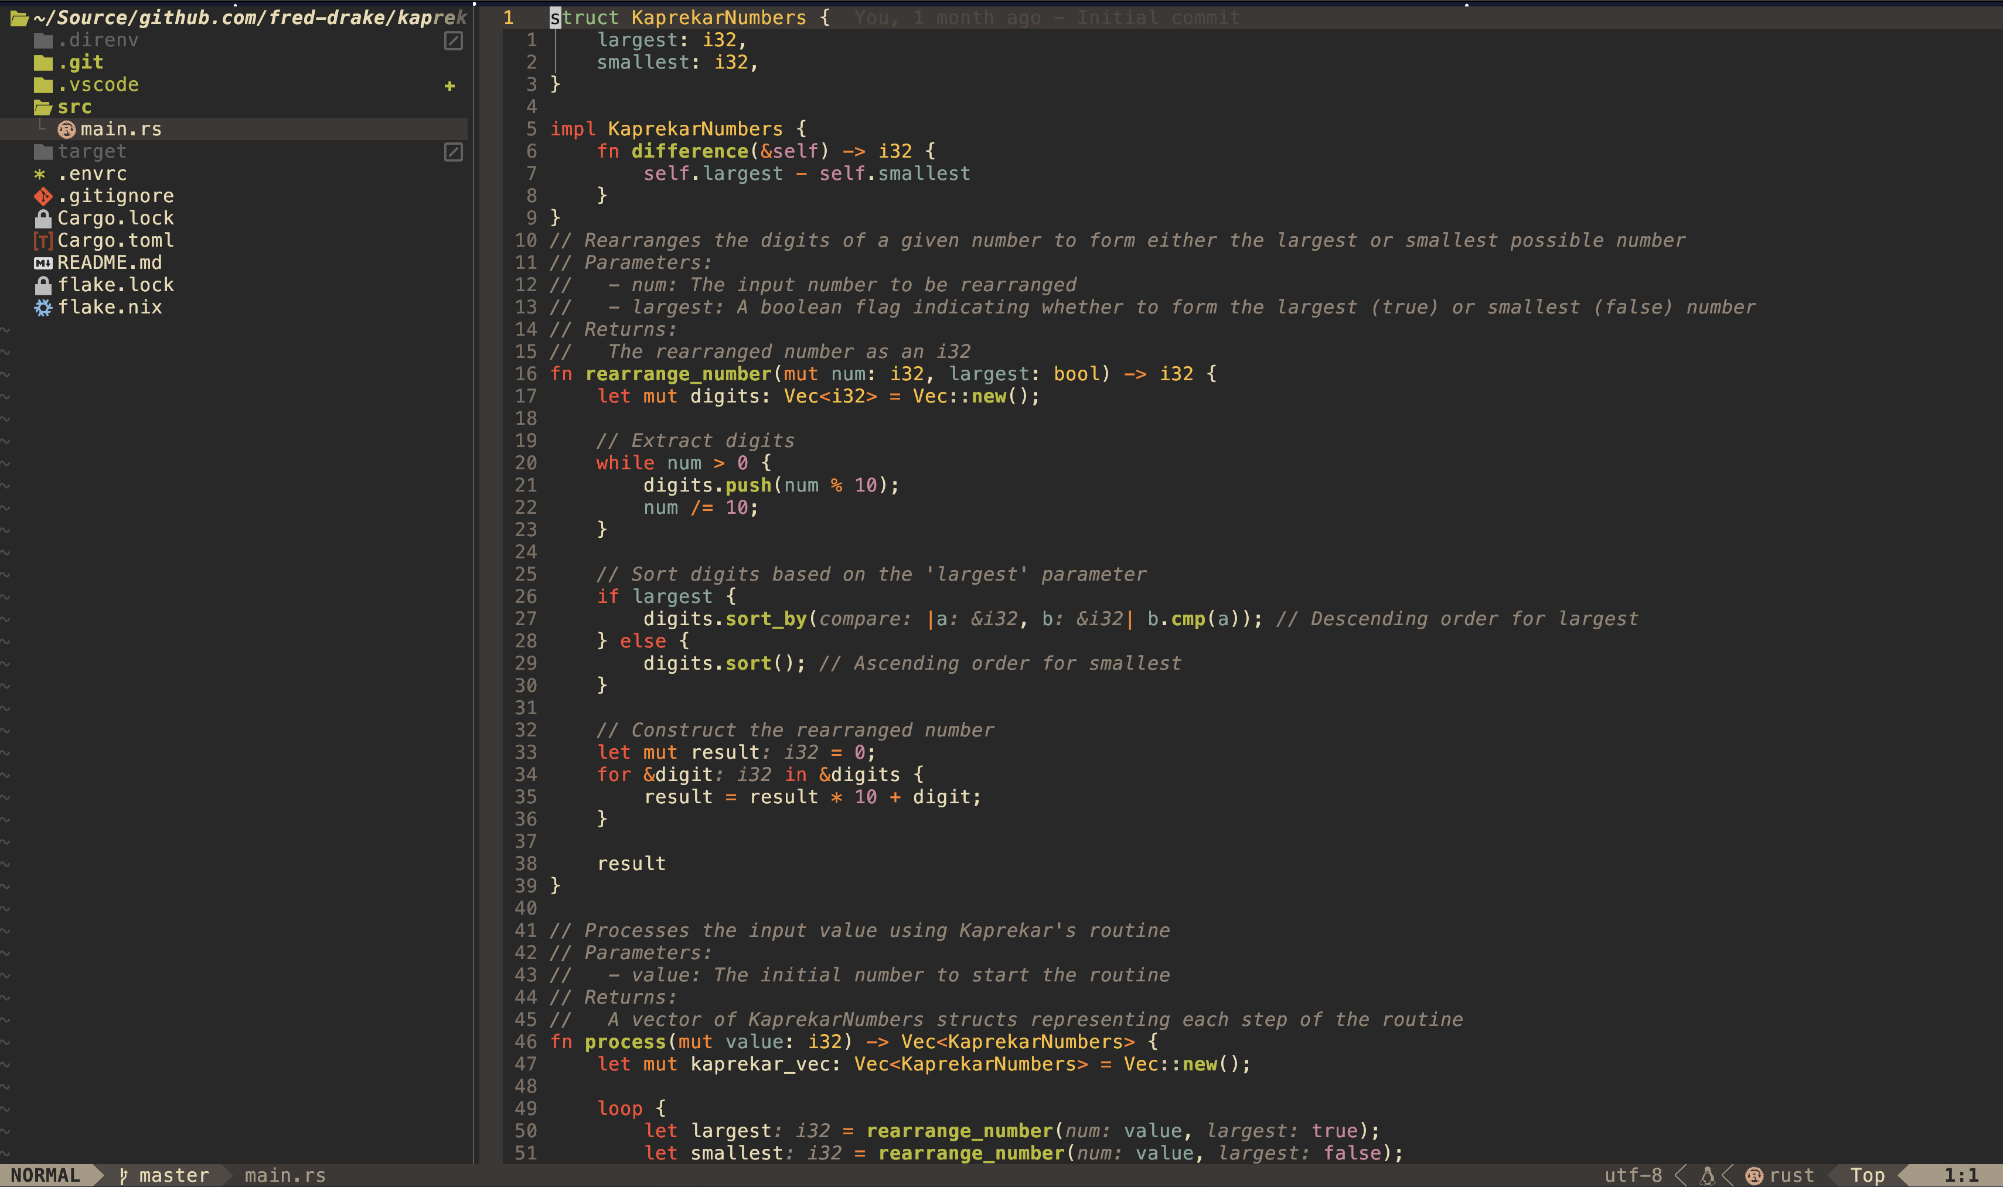
Task: Click 'kaprekar_vec' on line 47
Action: [x=760, y=1065]
